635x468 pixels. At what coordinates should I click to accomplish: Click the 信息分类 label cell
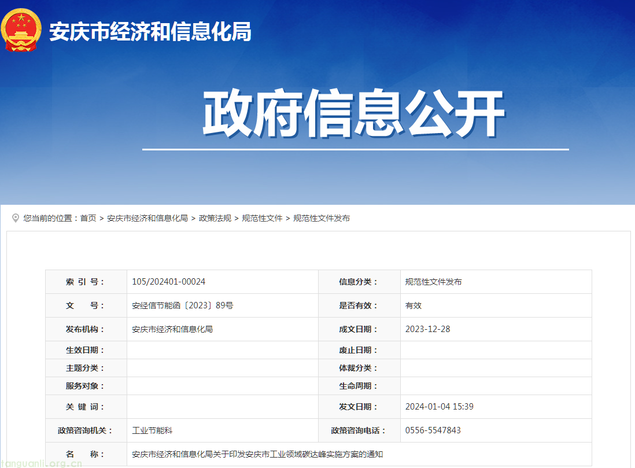pyautogui.click(x=360, y=282)
